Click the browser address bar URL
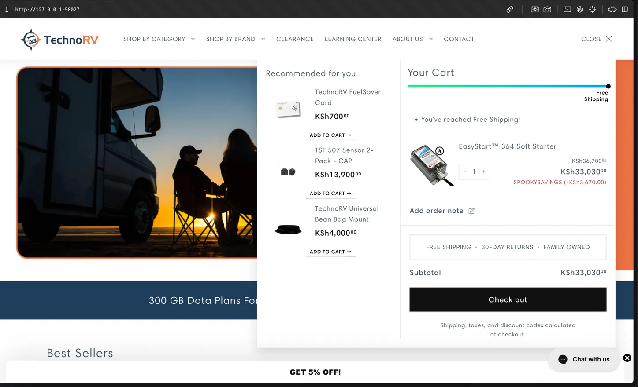Image resolution: width=638 pixels, height=387 pixels. pyautogui.click(x=47, y=9)
